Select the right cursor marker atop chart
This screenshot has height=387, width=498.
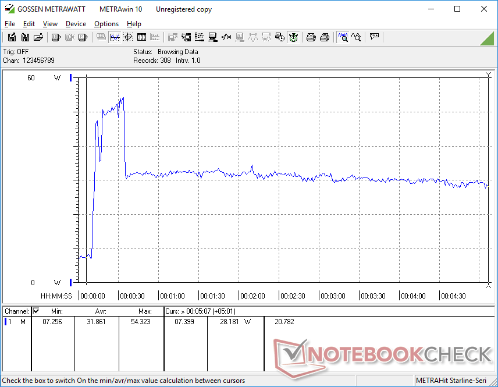489,74
